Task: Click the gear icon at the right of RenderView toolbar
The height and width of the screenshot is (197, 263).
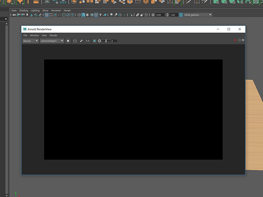Action: click(x=243, y=40)
